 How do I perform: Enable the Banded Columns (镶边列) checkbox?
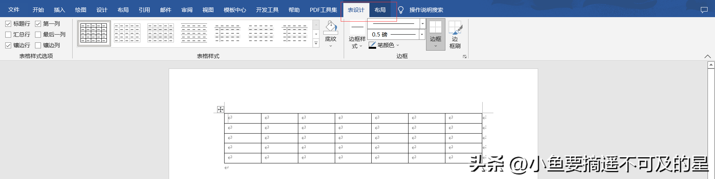[x=38, y=45]
